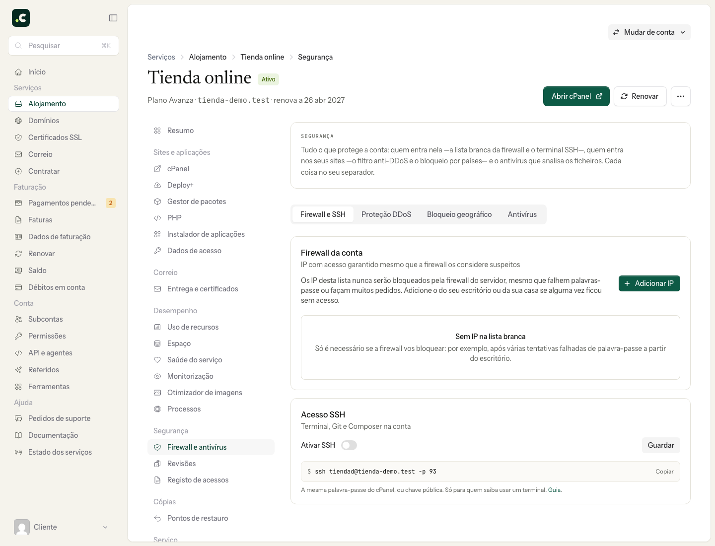Viewport: 715px width, 546px height.
Task: Click the API e agentes code icon
Action: 18,353
